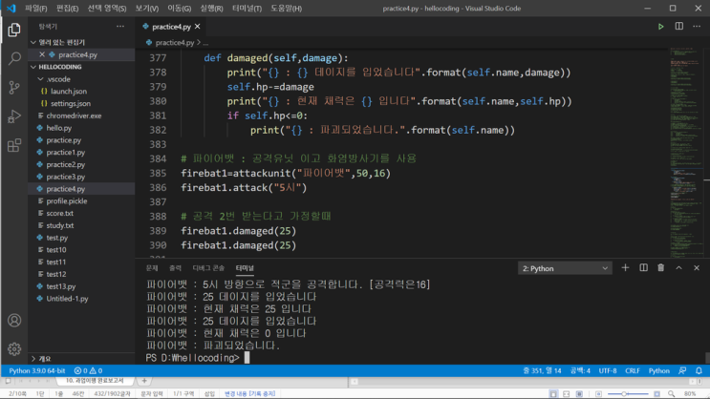Open the Go (이동) menu
The width and height of the screenshot is (710, 399).
click(179, 9)
